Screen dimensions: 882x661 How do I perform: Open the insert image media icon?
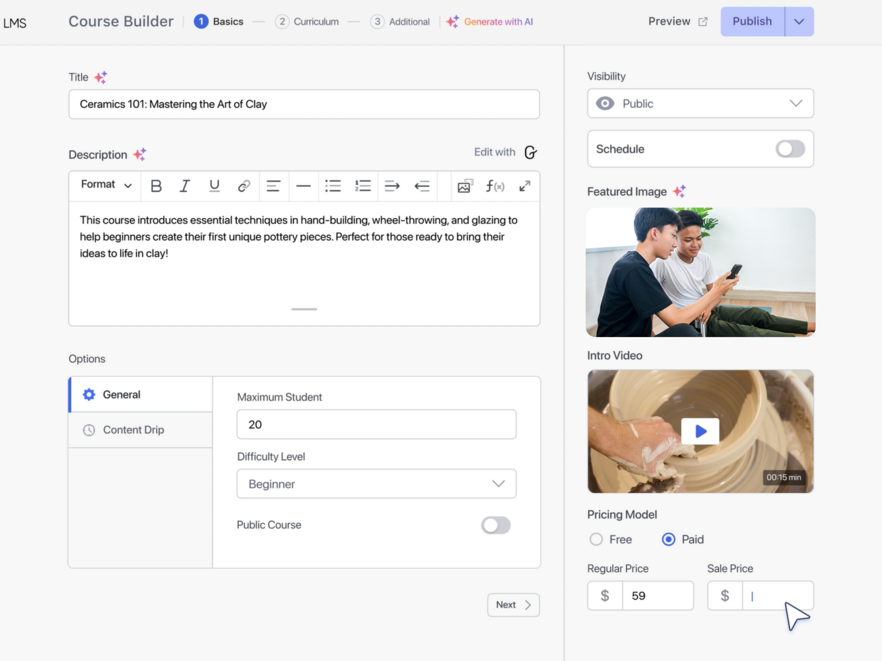point(464,186)
